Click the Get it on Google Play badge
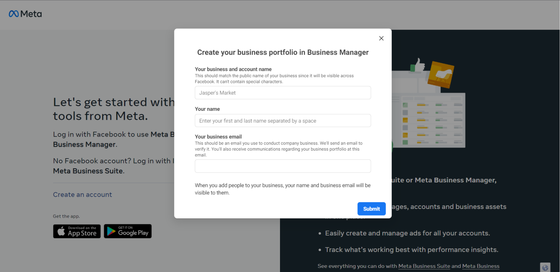560x272 pixels. 128,231
